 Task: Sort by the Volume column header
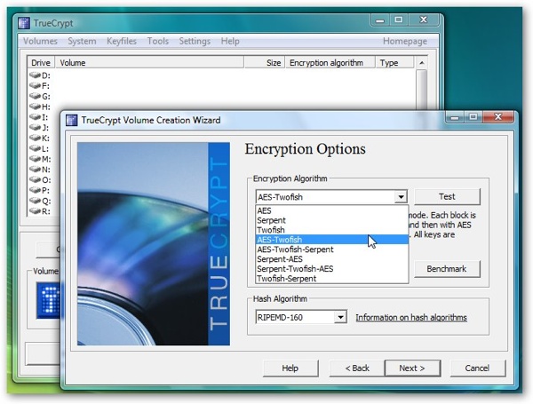pyautogui.click(x=149, y=63)
